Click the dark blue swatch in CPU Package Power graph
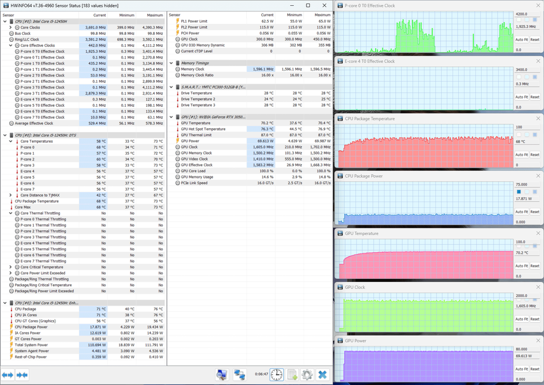 pyautogui.click(x=519, y=192)
